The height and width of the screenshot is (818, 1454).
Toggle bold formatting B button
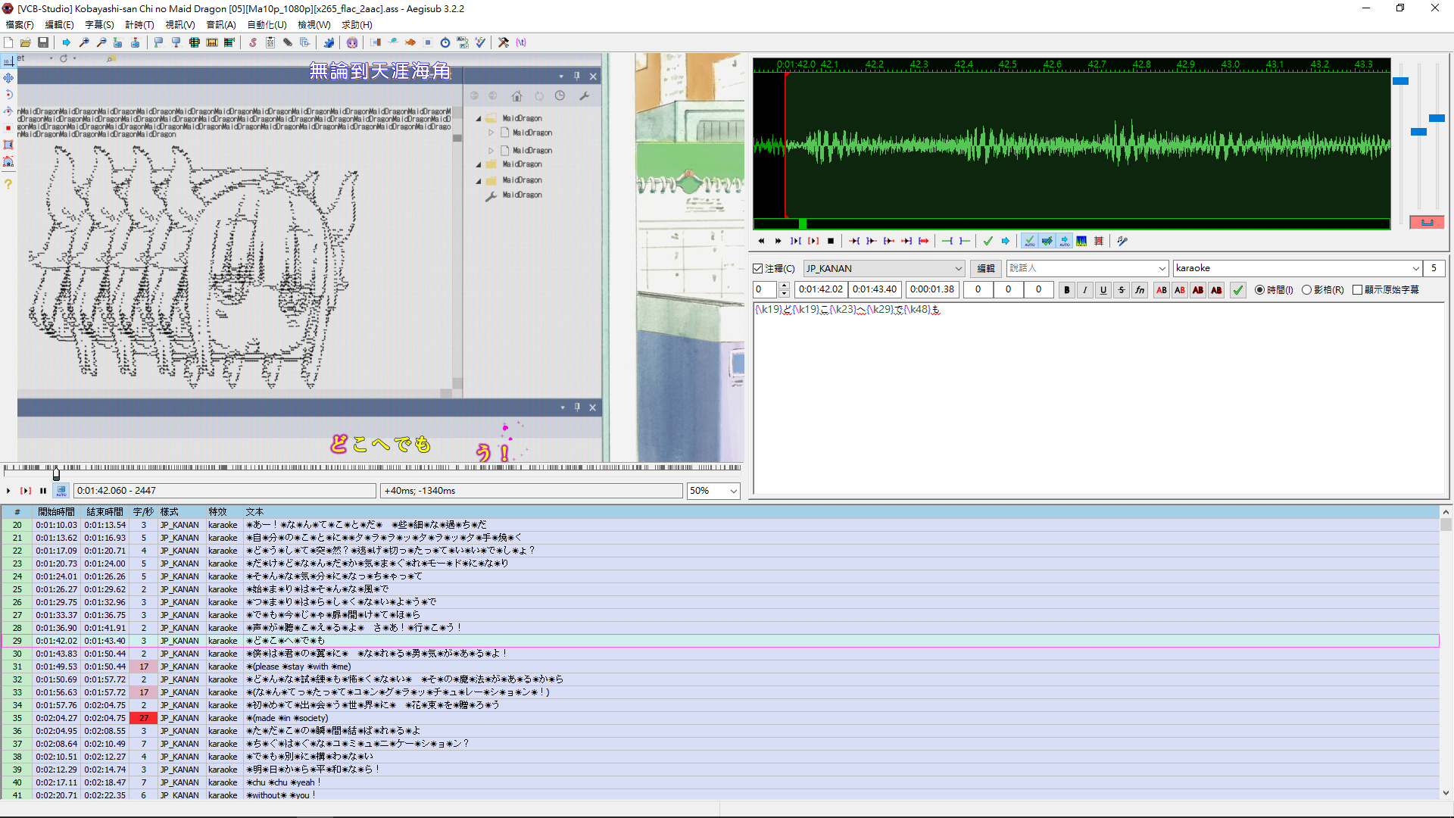(1067, 289)
